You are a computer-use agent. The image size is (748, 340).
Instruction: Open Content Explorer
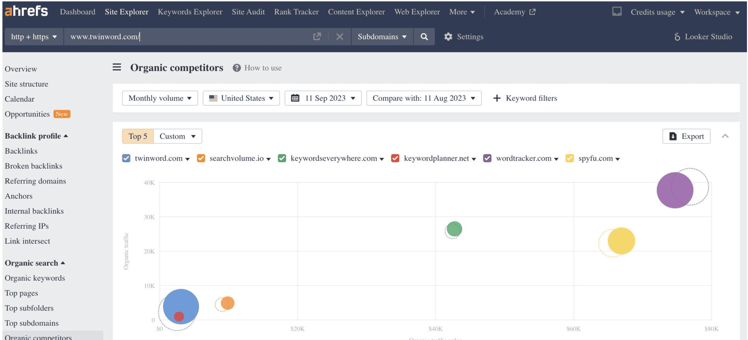tap(356, 12)
